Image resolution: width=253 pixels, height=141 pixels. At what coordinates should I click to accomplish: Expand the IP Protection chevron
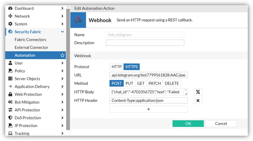point(62,125)
